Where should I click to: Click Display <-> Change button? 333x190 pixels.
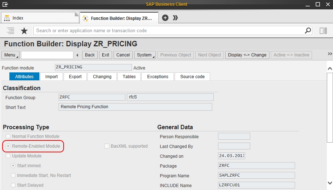[247, 55]
